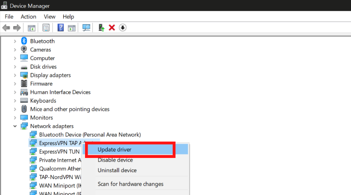The height and width of the screenshot is (195, 351).
Task: Select Disable device in context menu
Action: click(x=115, y=160)
